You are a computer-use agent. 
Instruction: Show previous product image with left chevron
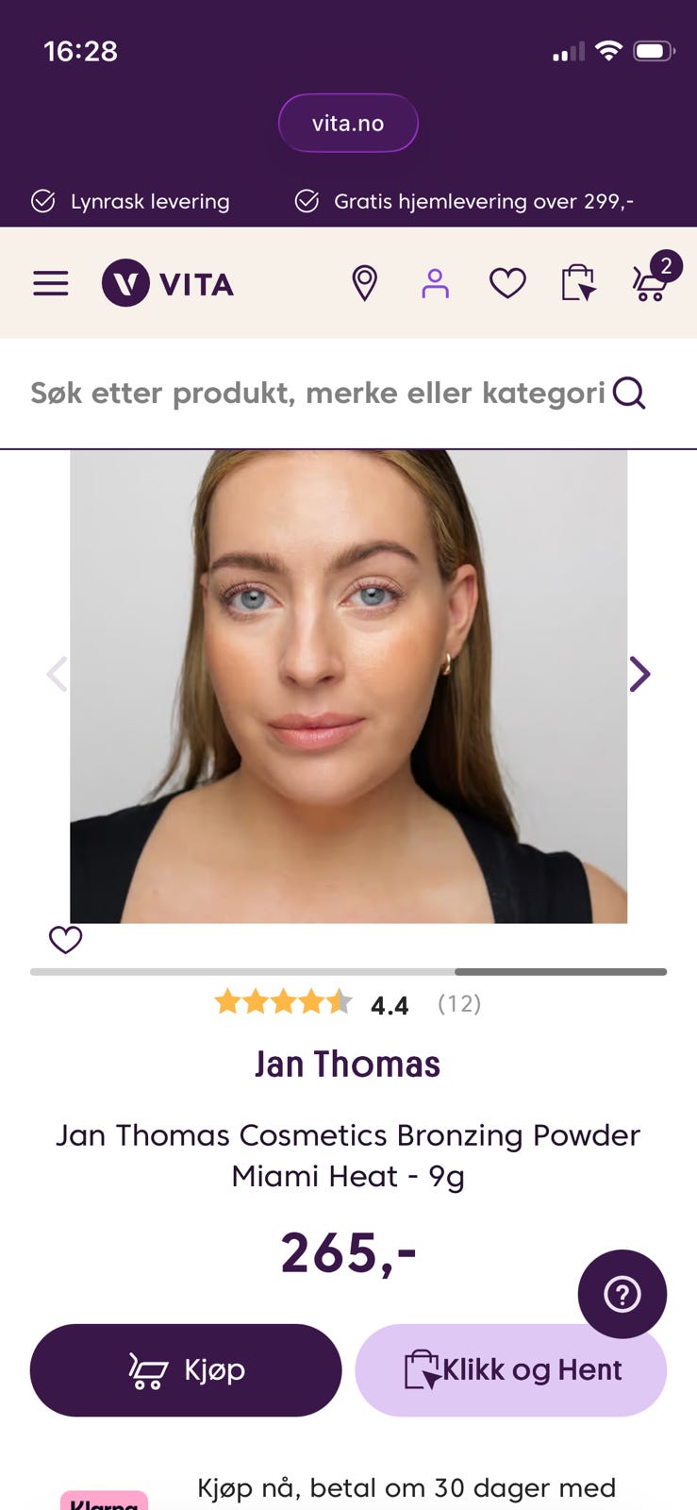[58, 674]
